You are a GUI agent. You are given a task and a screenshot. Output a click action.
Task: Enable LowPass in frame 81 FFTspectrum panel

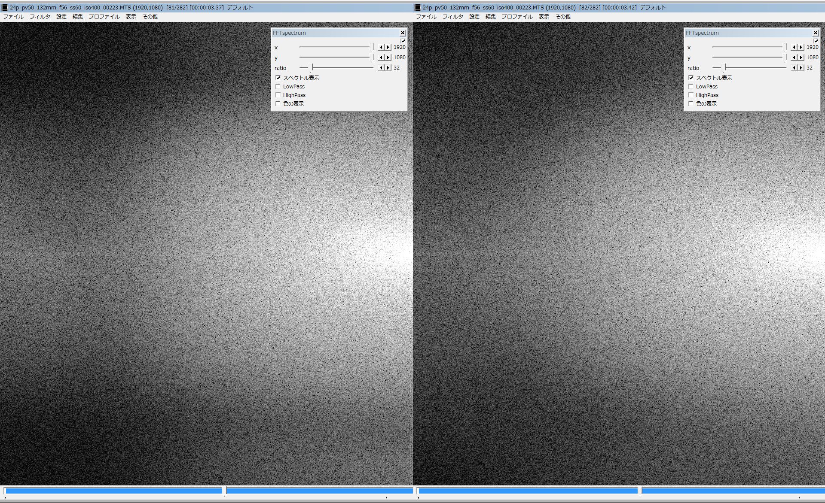[x=278, y=86]
